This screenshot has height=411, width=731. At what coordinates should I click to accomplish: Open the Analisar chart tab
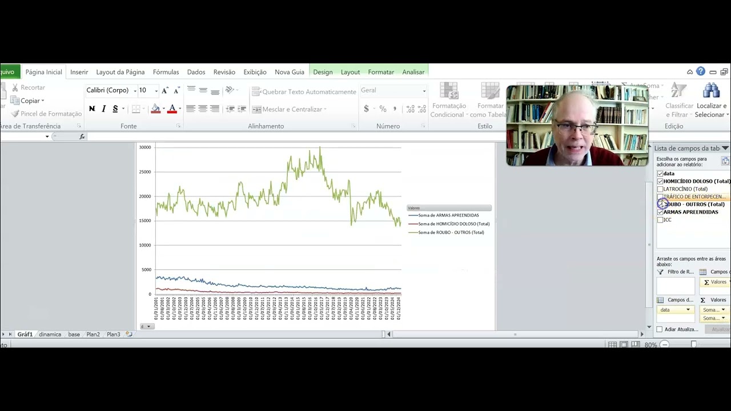point(413,72)
